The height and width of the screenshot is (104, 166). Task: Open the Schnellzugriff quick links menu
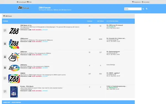(x=22, y=2)
